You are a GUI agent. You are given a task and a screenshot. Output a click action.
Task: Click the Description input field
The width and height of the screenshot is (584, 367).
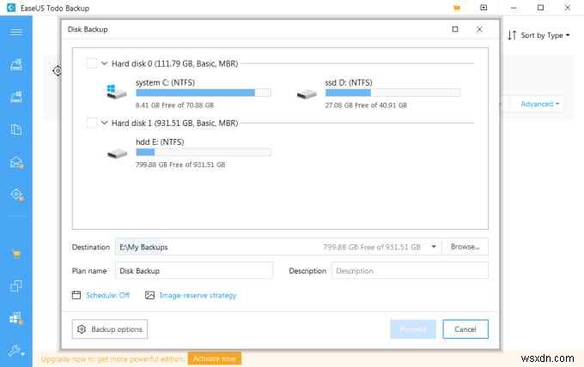pos(410,271)
